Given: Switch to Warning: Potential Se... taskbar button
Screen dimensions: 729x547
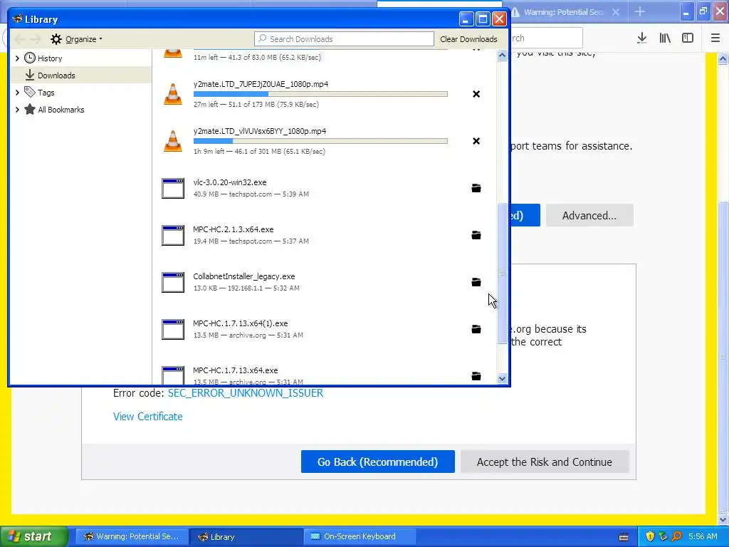Looking at the screenshot, I should click(131, 537).
